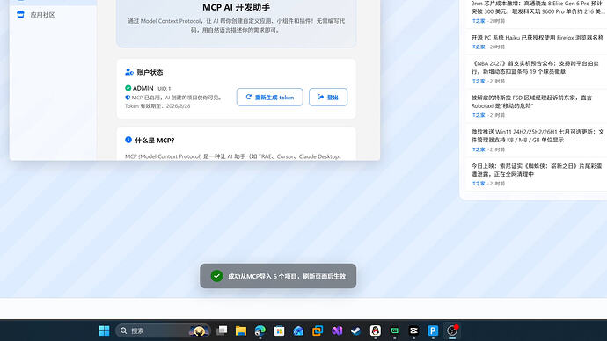607x341 pixels.
Task: Open the active app with red notification badge
Action: (x=452, y=330)
